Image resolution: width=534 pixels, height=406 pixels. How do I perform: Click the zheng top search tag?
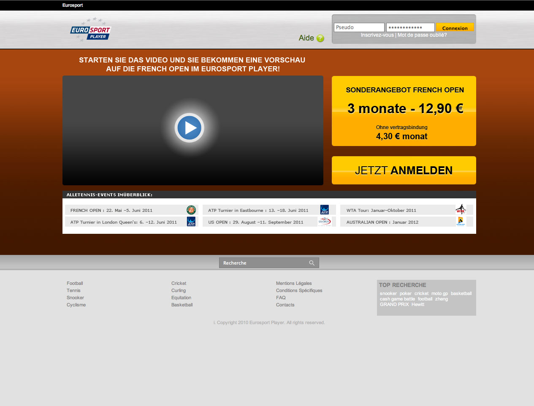click(x=442, y=299)
